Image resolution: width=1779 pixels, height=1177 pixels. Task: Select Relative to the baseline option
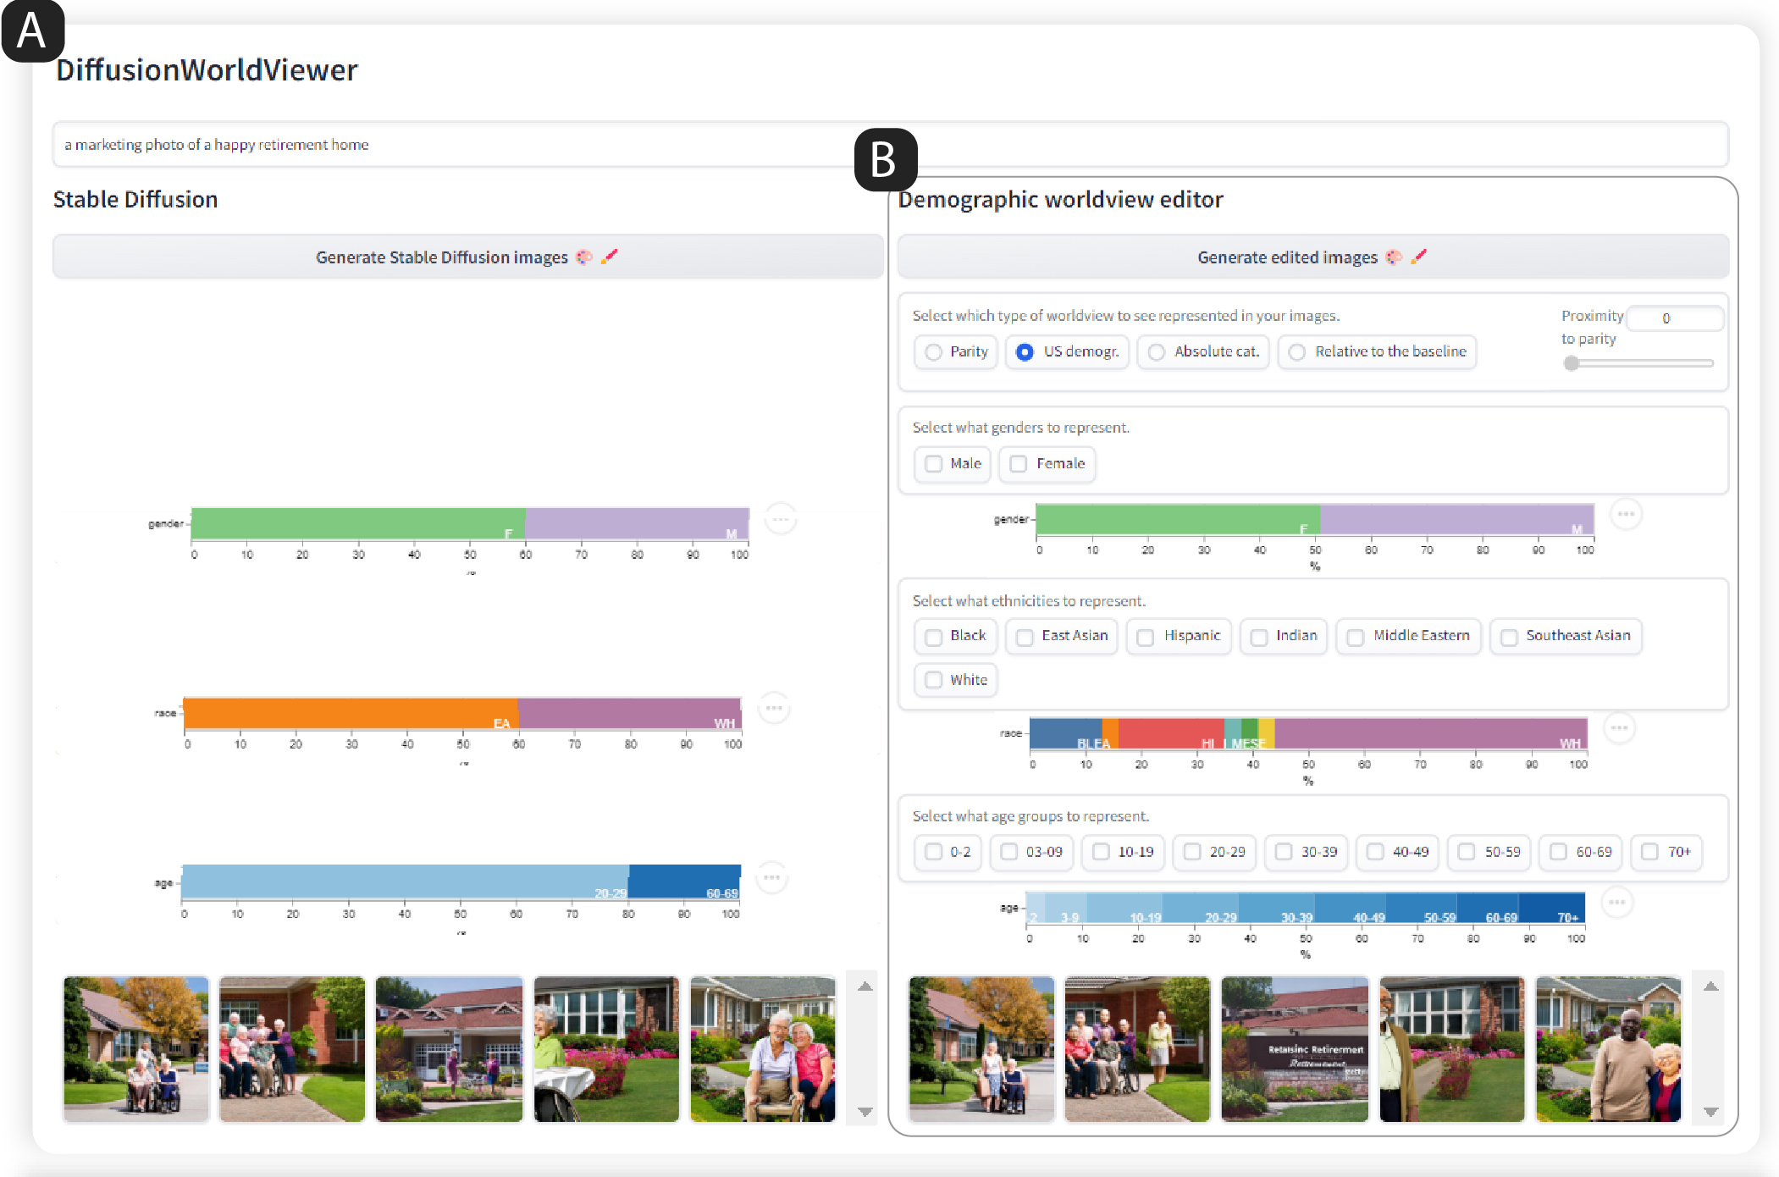click(1297, 352)
